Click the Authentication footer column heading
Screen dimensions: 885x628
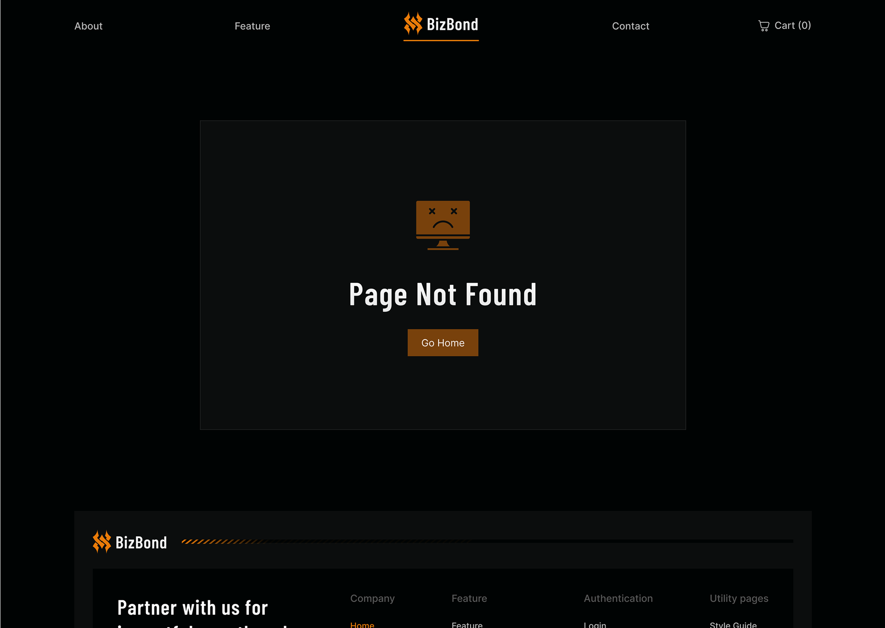point(618,599)
